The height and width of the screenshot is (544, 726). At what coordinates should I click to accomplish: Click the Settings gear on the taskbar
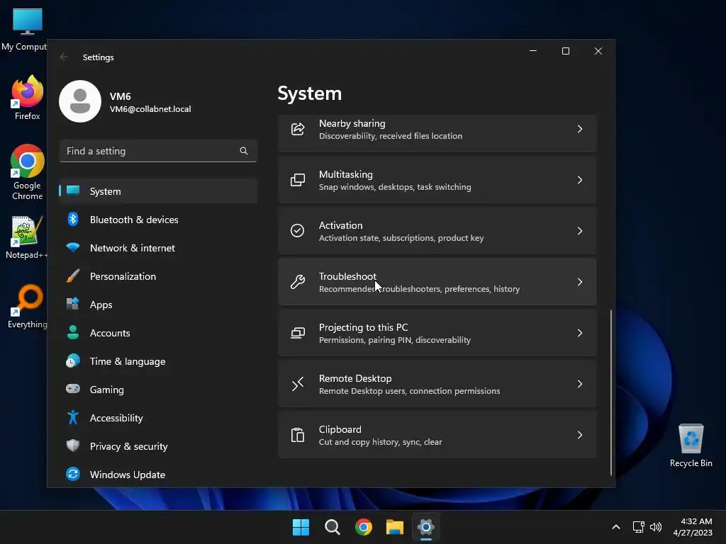tap(426, 527)
